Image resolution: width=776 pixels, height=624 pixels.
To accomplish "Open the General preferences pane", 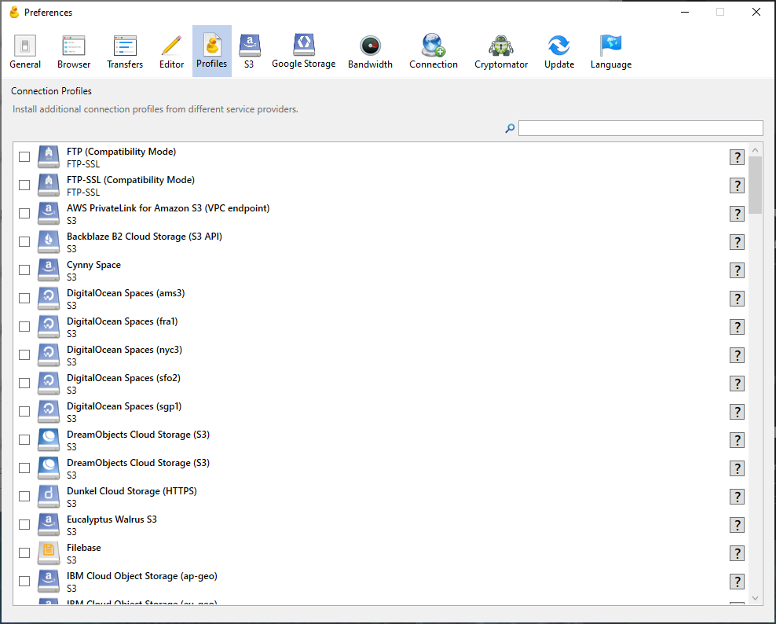I will [25, 52].
